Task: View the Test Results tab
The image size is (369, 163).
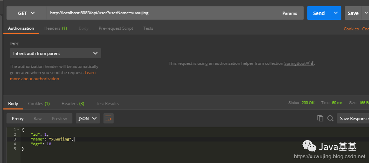Action: pos(107,104)
